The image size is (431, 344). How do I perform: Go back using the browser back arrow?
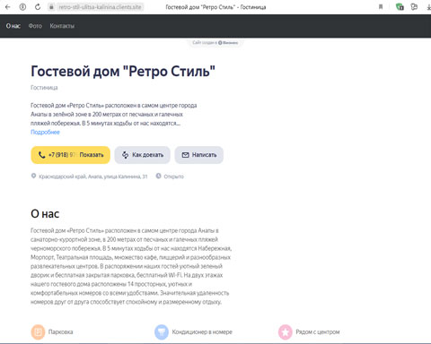(x=8, y=7)
